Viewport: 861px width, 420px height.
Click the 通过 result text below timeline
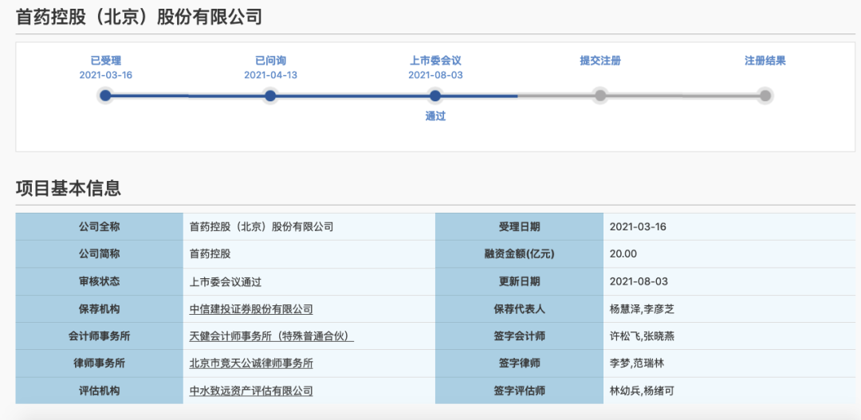(x=435, y=116)
